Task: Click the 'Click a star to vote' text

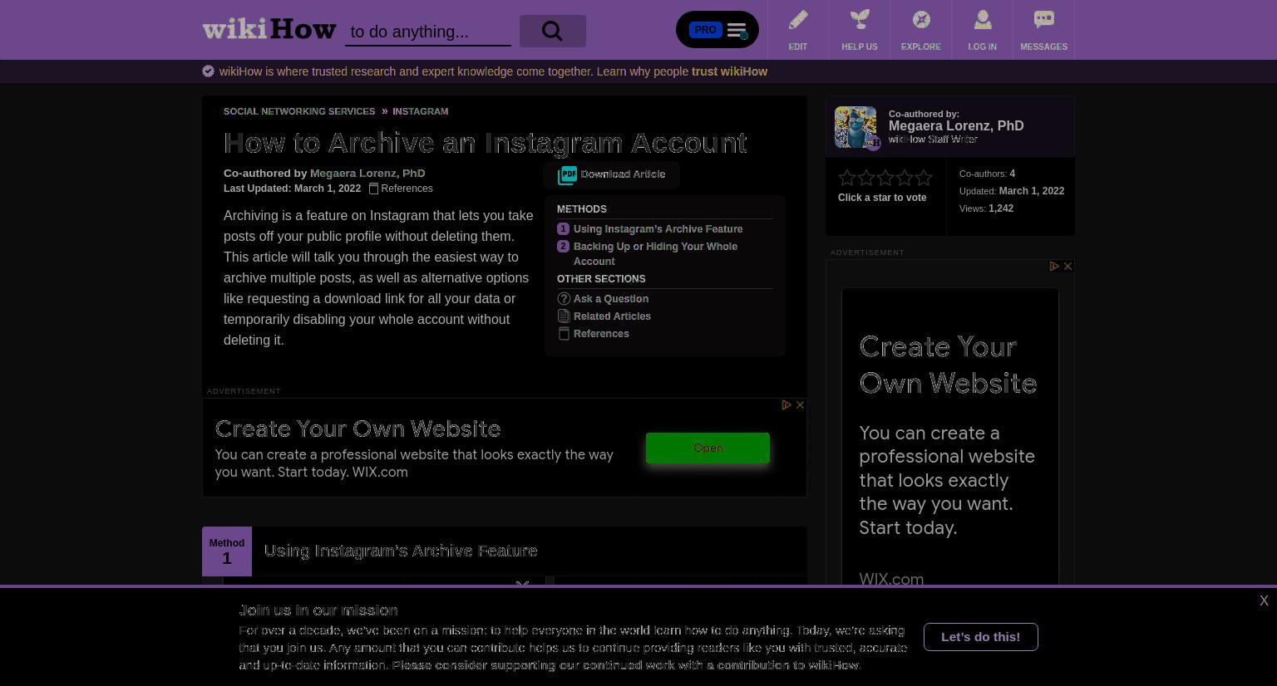Action: click(x=882, y=198)
